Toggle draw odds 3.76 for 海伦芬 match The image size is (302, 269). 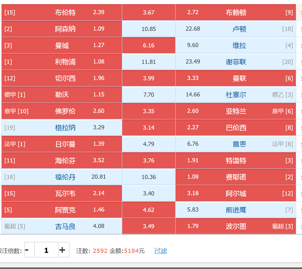pyautogui.click(x=149, y=160)
